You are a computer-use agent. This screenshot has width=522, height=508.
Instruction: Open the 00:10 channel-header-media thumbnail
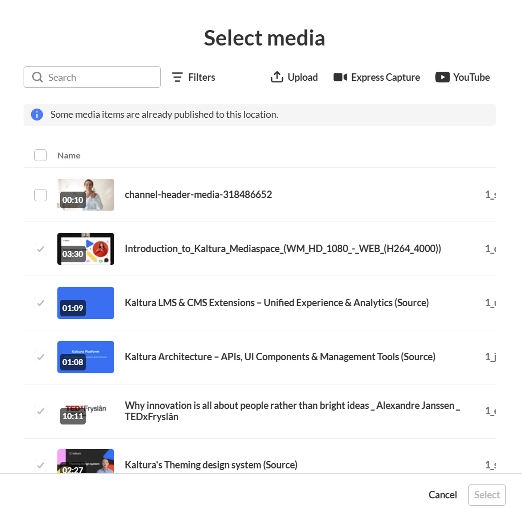click(86, 195)
